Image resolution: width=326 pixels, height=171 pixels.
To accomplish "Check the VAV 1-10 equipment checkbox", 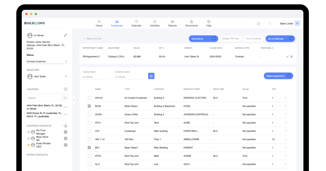I will point(89,139).
